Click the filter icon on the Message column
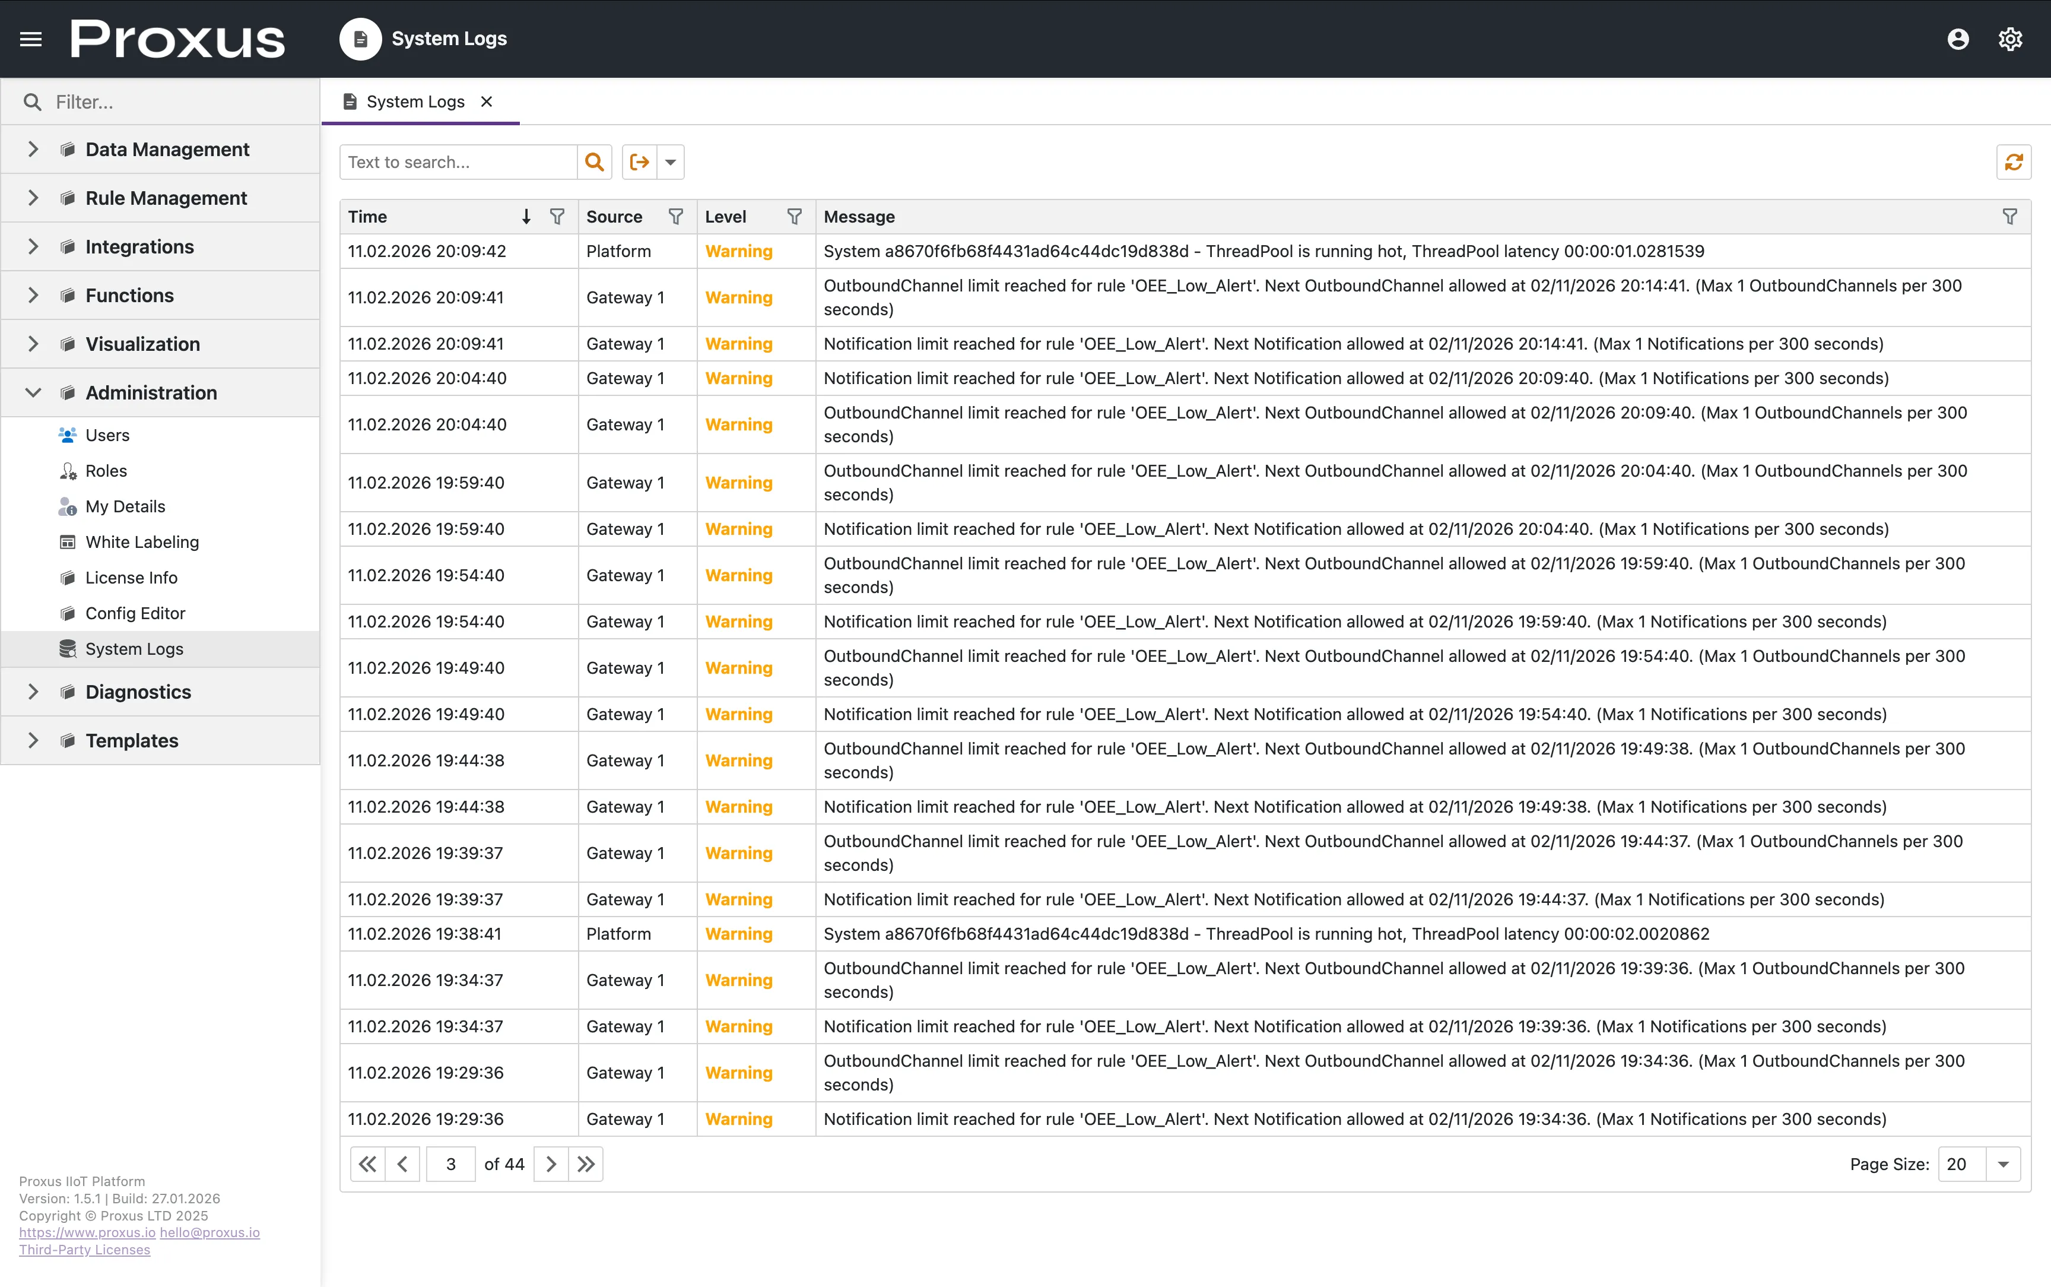Image resolution: width=2051 pixels, height=1287 pixels. [x=2010, y=216]
